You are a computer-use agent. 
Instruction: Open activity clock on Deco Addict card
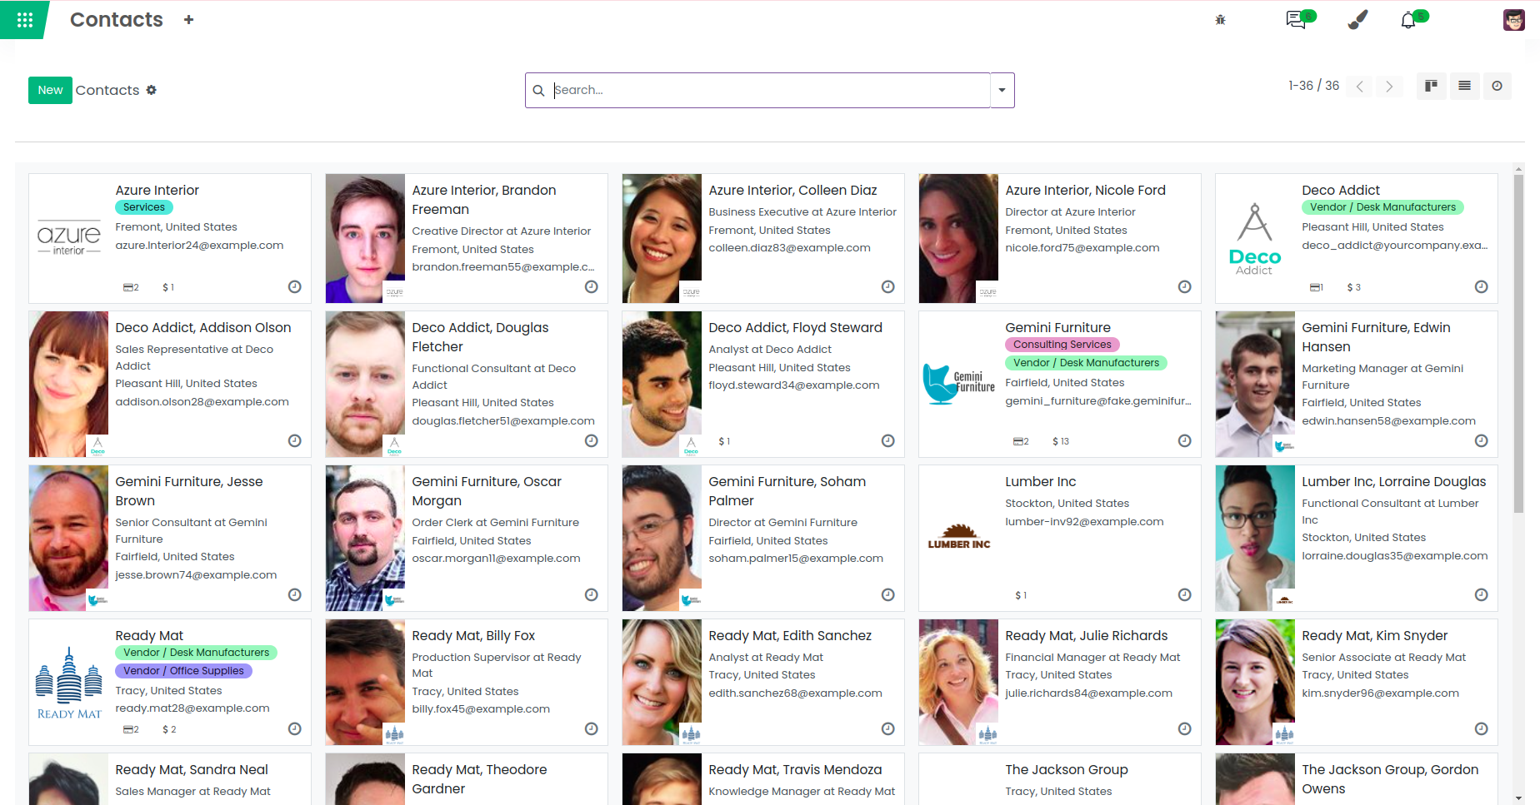coord(1482,287)
